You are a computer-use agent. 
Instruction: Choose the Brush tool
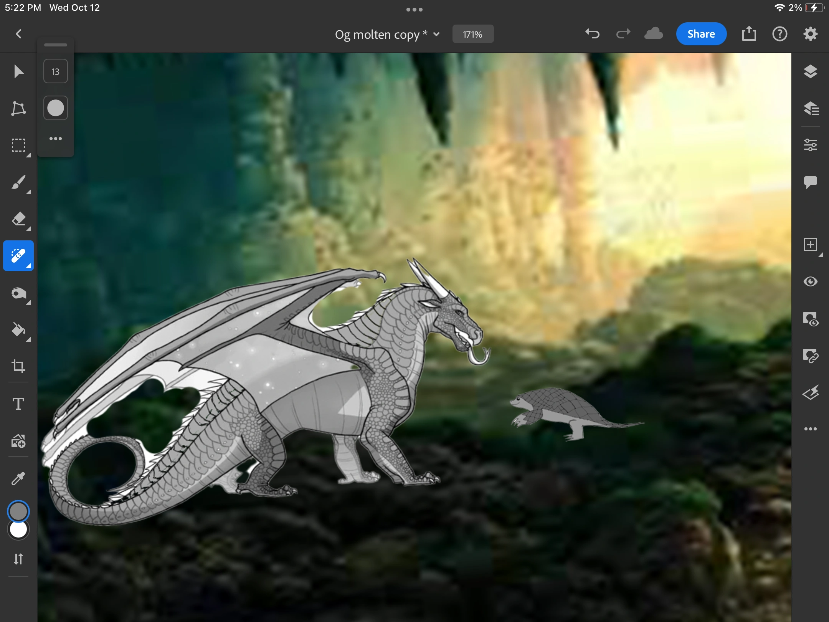pyautogui.click(x=18, y=182)
